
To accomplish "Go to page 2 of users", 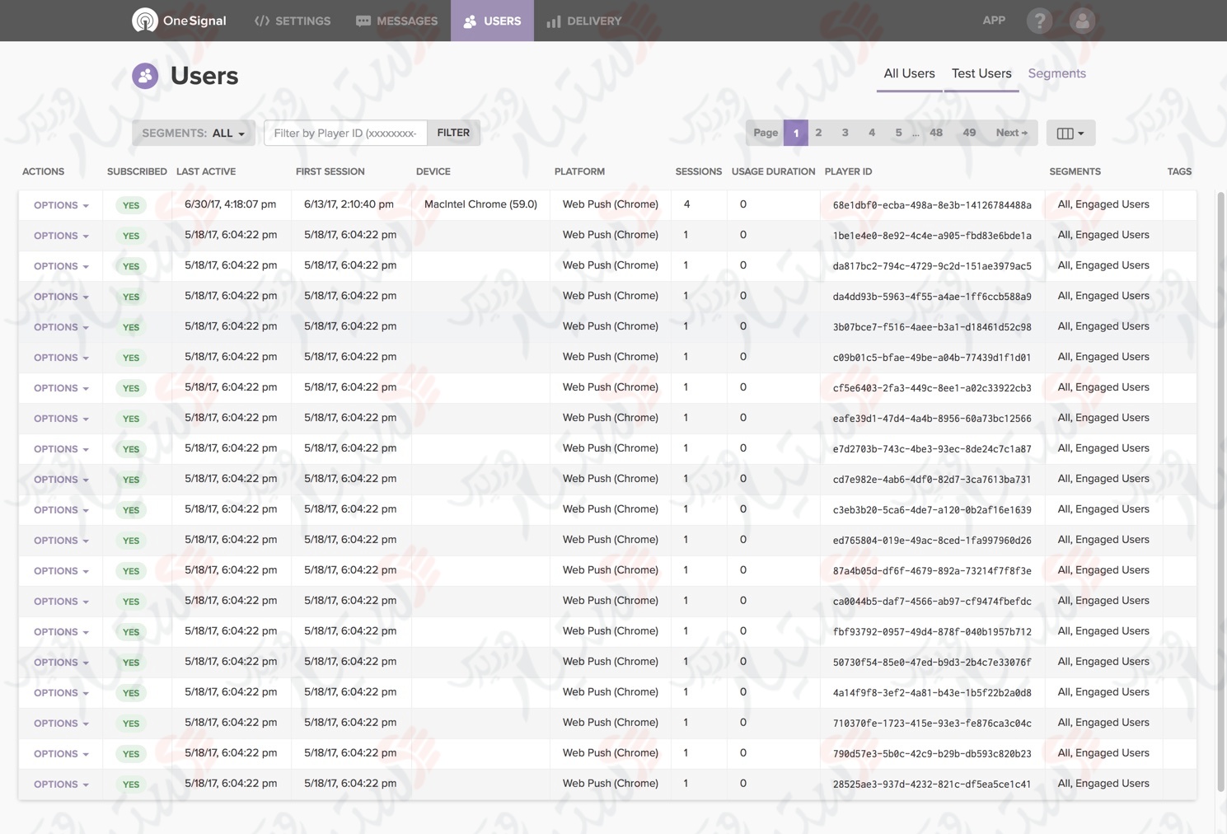I will click(818, 133).
